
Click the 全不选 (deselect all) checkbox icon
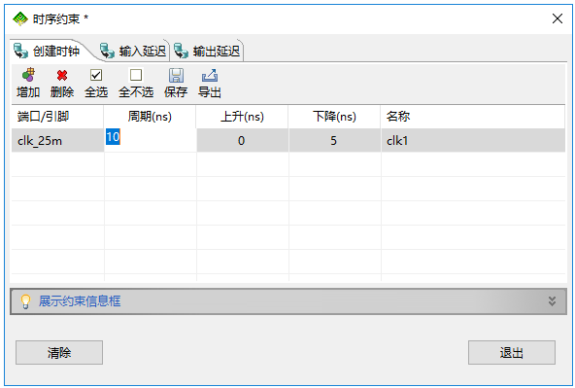coord(136,75)
